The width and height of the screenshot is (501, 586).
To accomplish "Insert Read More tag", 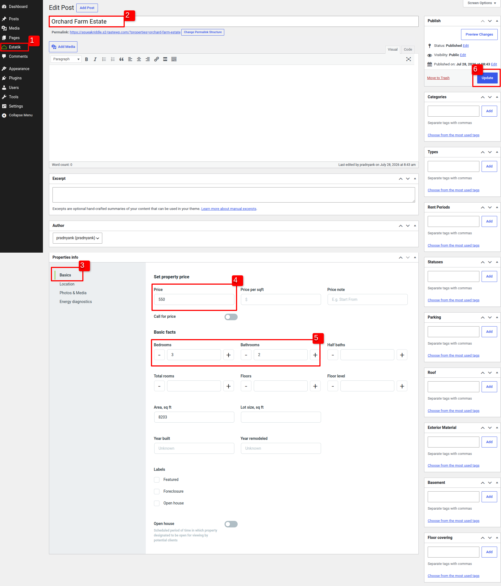I will coord(165,59).
